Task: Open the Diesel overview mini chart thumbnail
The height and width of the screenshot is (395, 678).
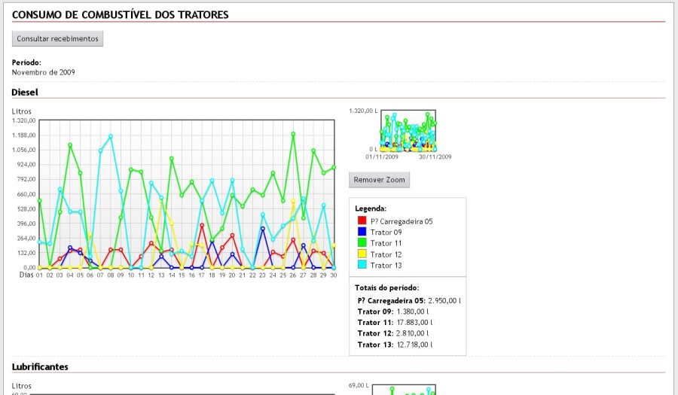Action: coord(408,130)
